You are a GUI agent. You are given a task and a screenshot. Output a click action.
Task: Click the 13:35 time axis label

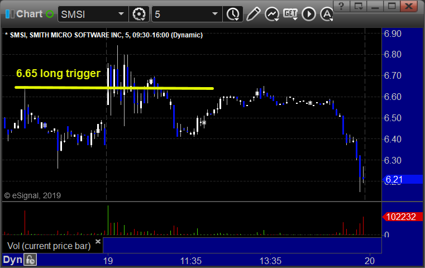(270, 261)
